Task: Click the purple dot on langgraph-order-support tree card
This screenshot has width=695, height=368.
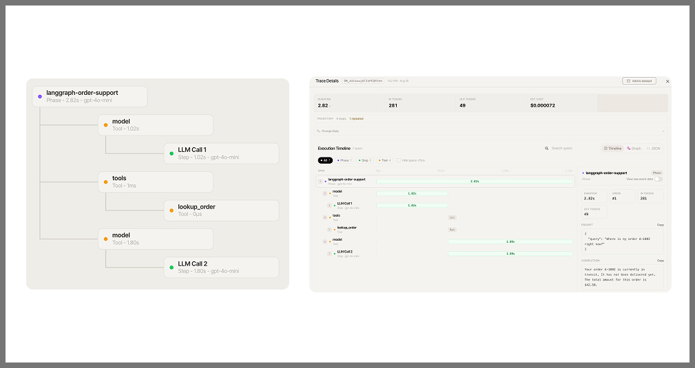Action: pos(40,96)
